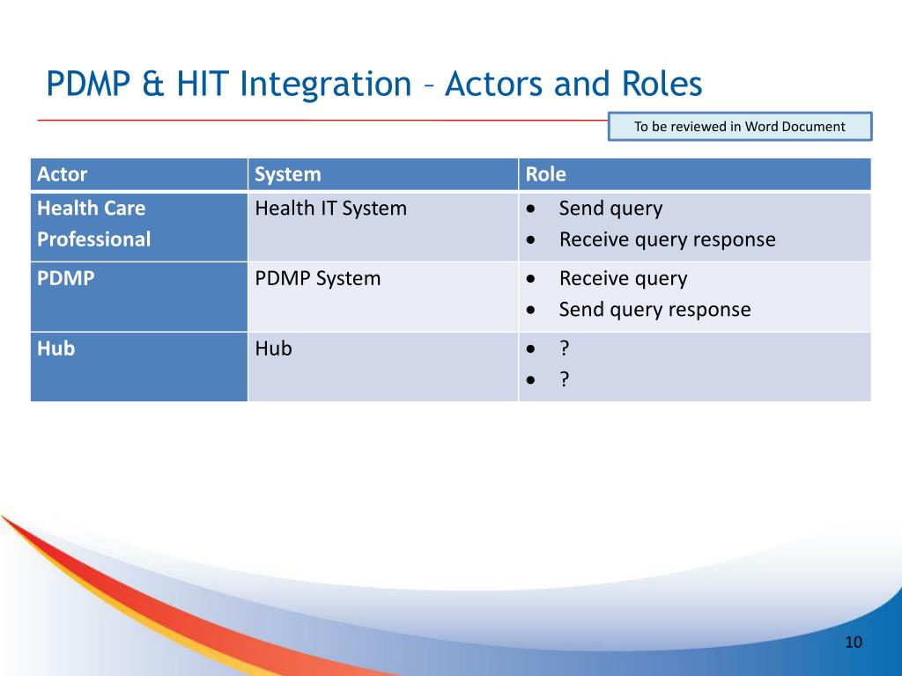Click the slide number 10
Viewport: 902px width, 676px height.
(x=853, y=642)
